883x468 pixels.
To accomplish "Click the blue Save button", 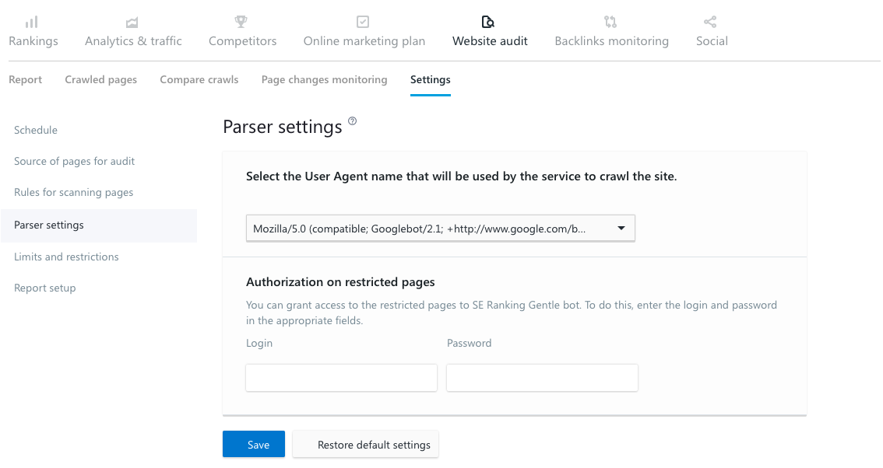I will 253,445.
